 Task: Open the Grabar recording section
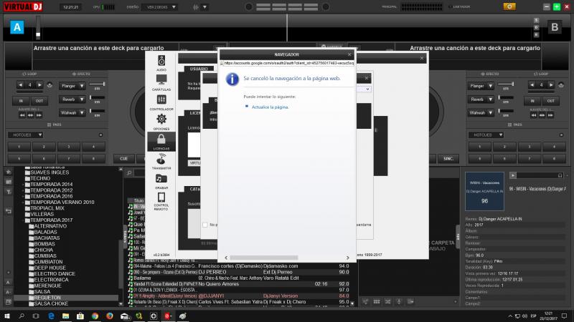pos(161,181)
